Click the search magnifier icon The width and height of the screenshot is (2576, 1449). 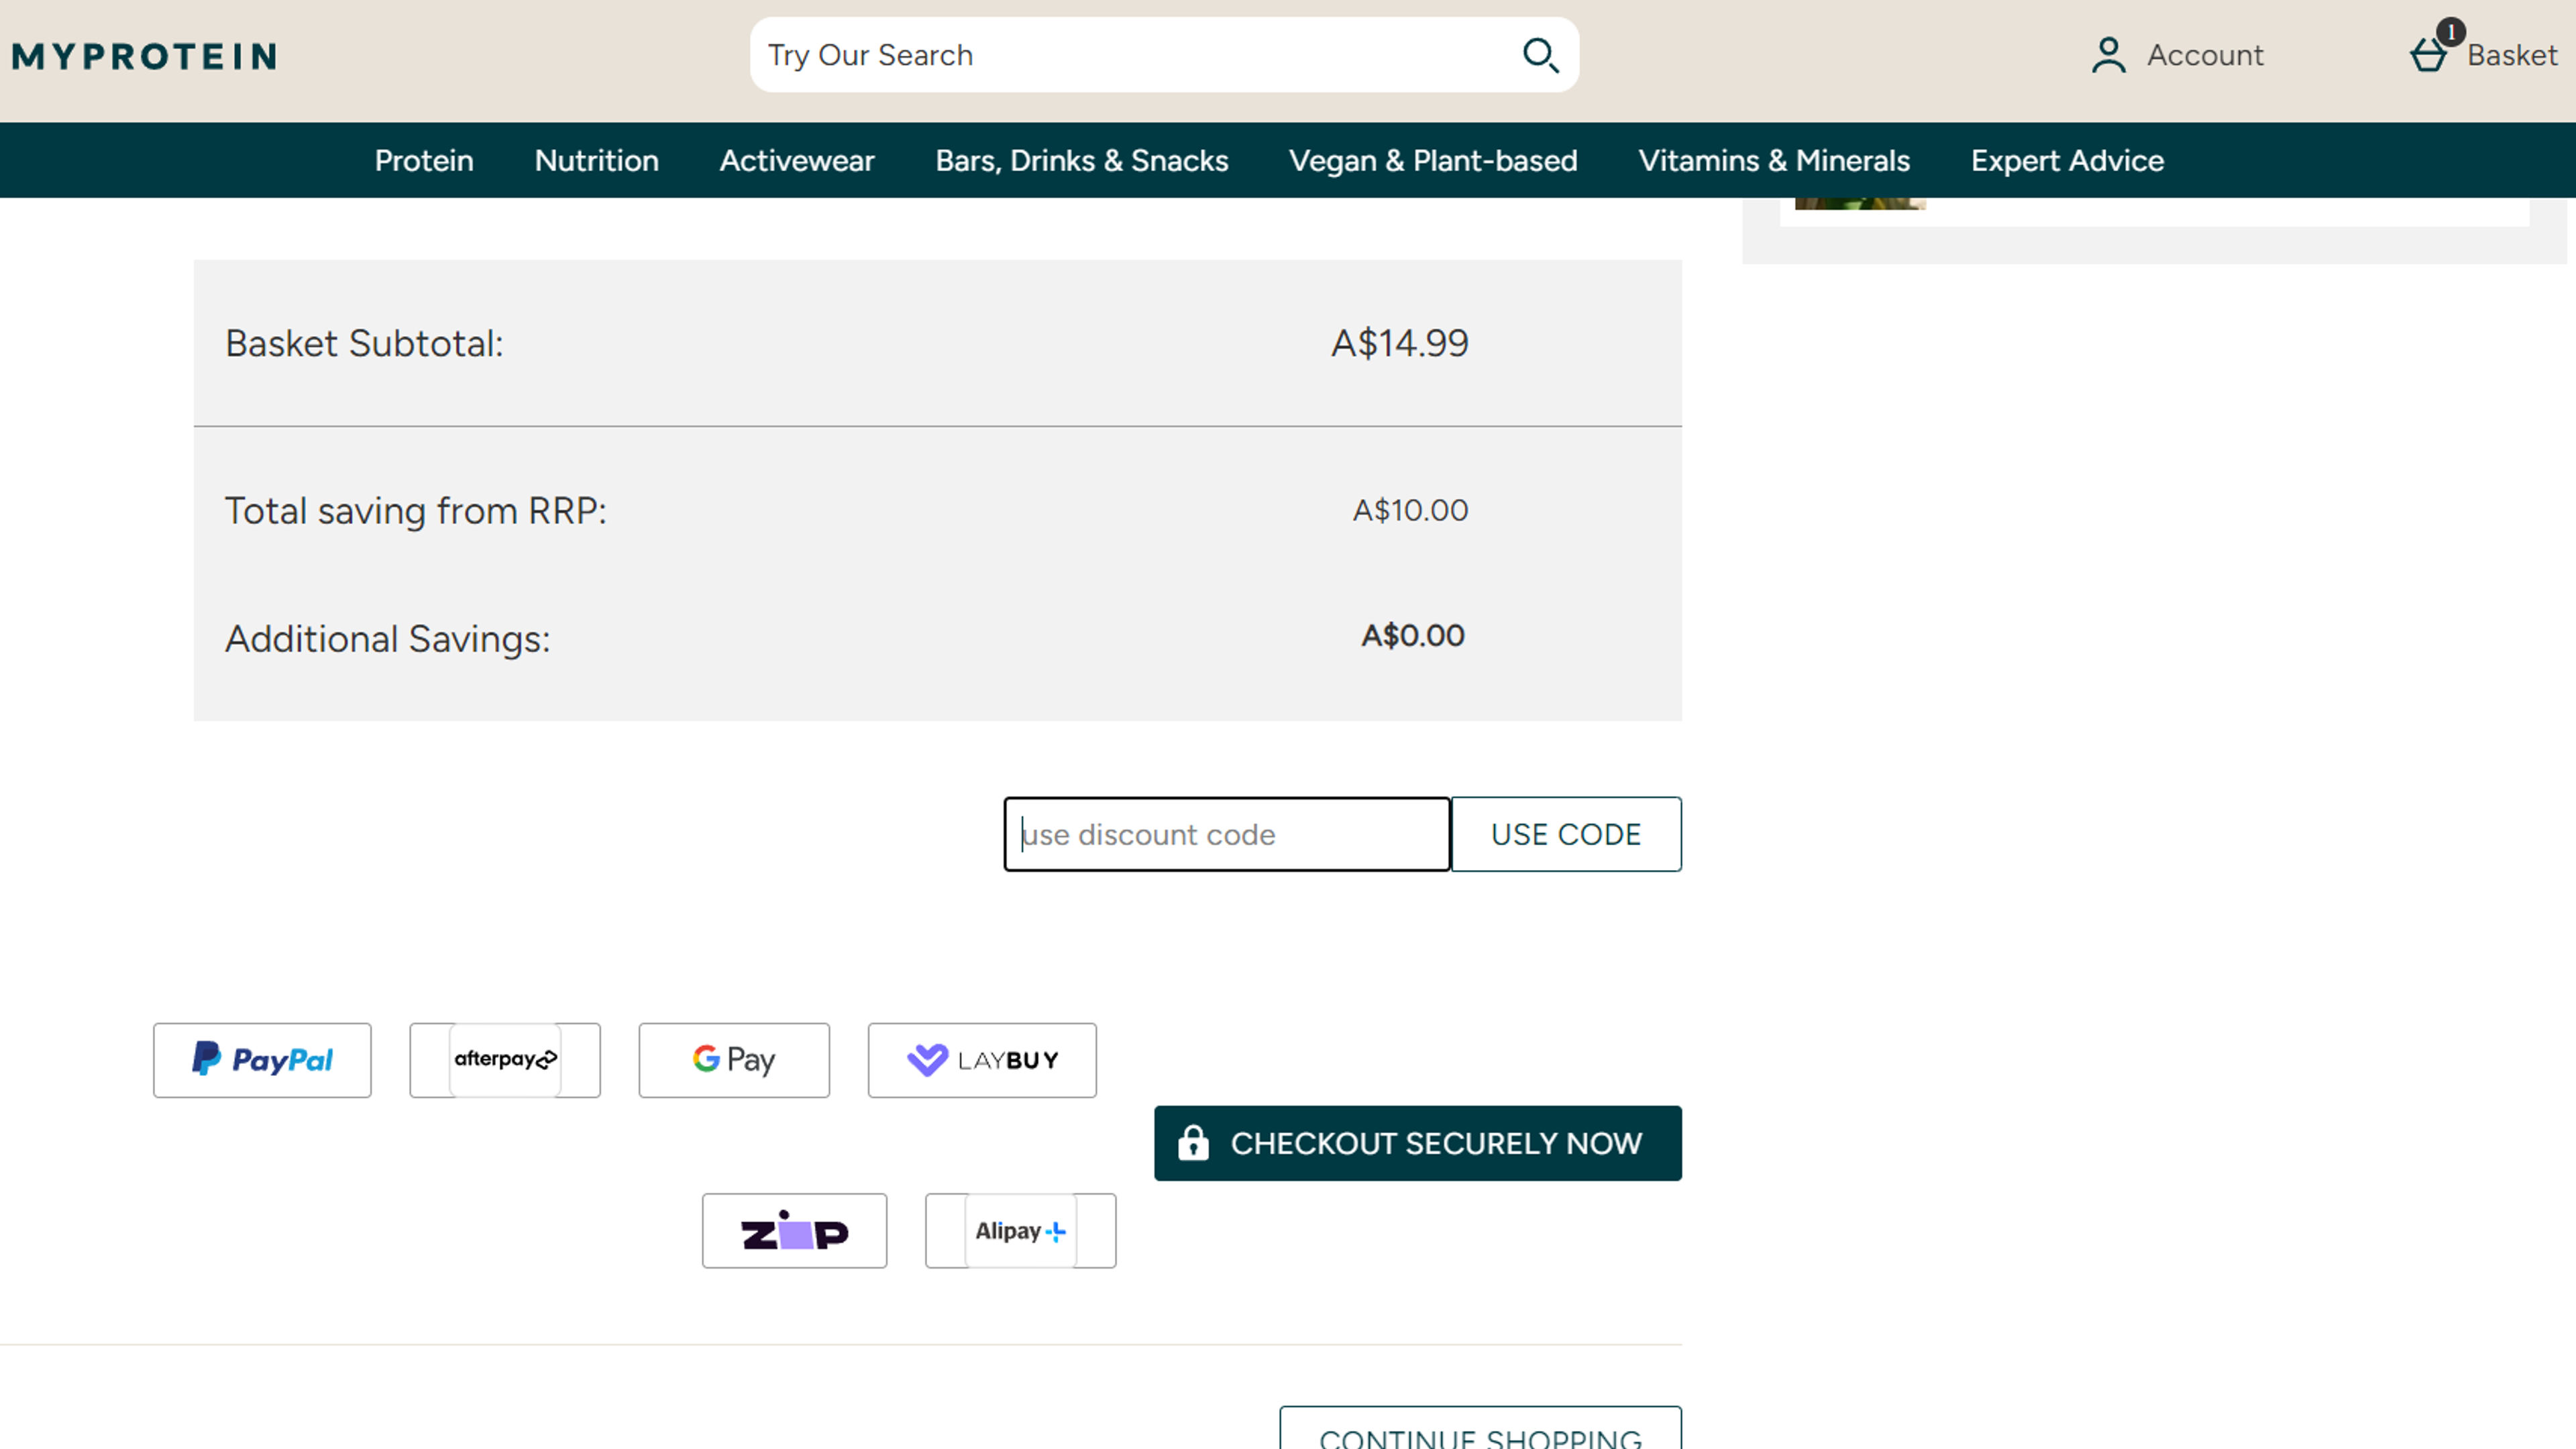tap(1540, 55)
